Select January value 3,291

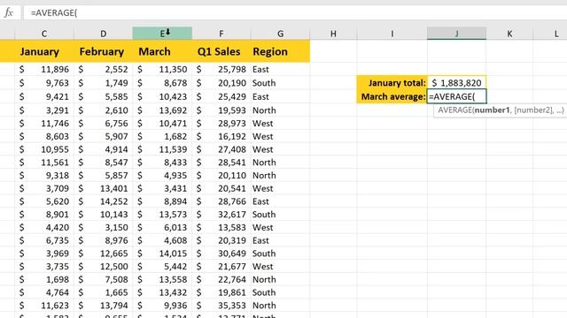pos(44,110)
